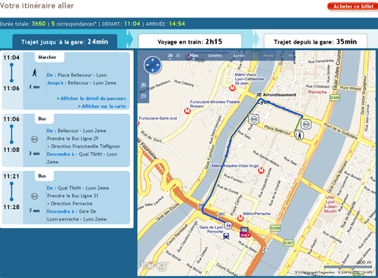Click the Métro-Perrache M station icon

240,218
